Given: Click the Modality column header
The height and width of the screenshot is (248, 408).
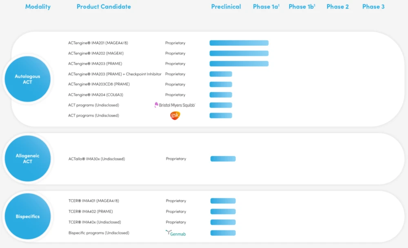Looking at the screenshot, I should click(38, 7).
